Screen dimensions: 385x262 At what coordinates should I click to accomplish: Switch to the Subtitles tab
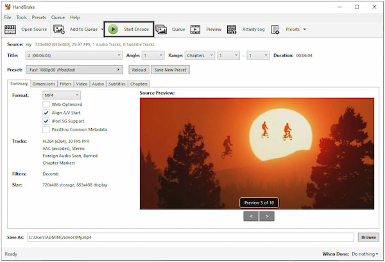pyautogui.click(x=117, y=84)
